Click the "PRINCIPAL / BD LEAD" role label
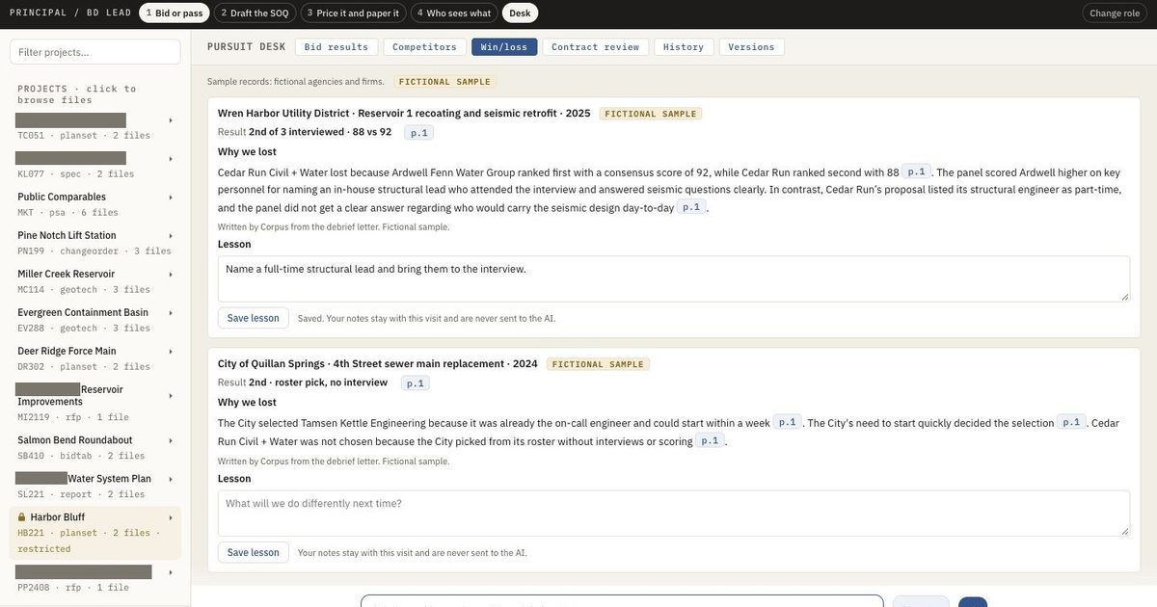This screenshot has width=1157, height=607. coord(70,13)
